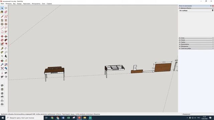Open the Инструменты menu
Viewport: 214px width, 120px height.
36,4
